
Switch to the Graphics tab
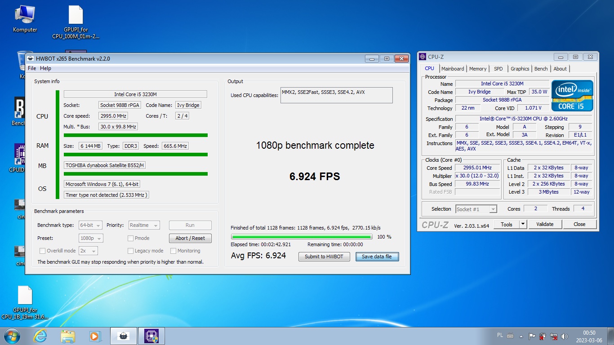[520, 69]
